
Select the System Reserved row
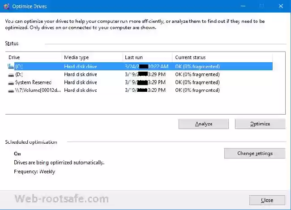tap(140, 82)
